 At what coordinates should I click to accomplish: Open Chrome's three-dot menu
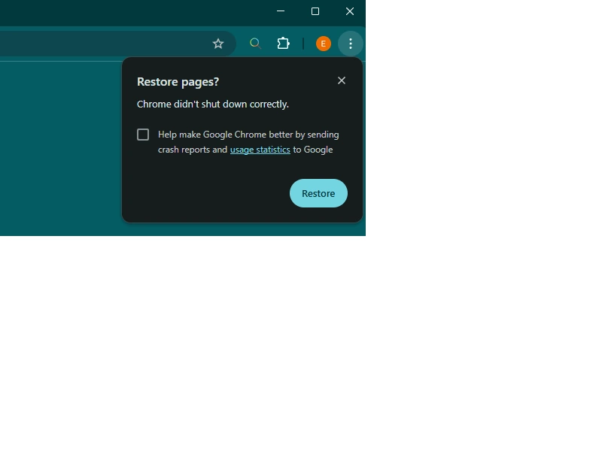[x=351, y=44]
